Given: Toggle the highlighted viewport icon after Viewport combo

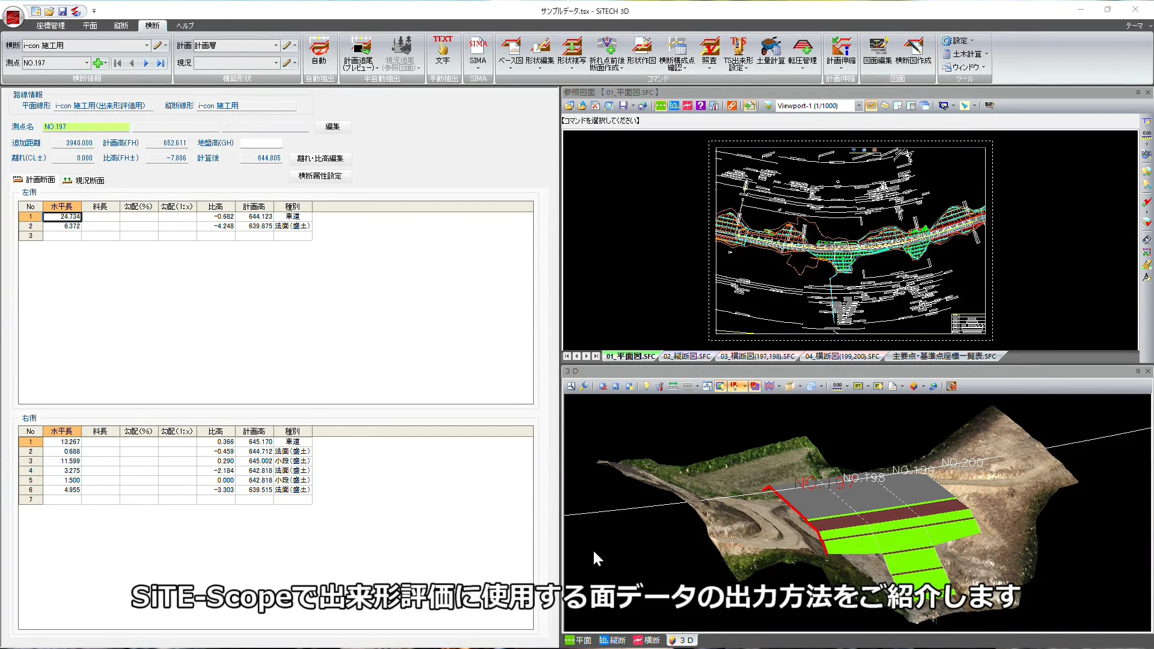Looking at the screenshot, I should 871,106.
